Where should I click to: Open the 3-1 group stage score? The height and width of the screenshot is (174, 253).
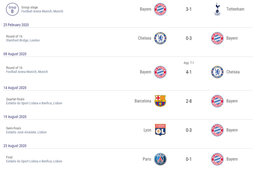188,9
